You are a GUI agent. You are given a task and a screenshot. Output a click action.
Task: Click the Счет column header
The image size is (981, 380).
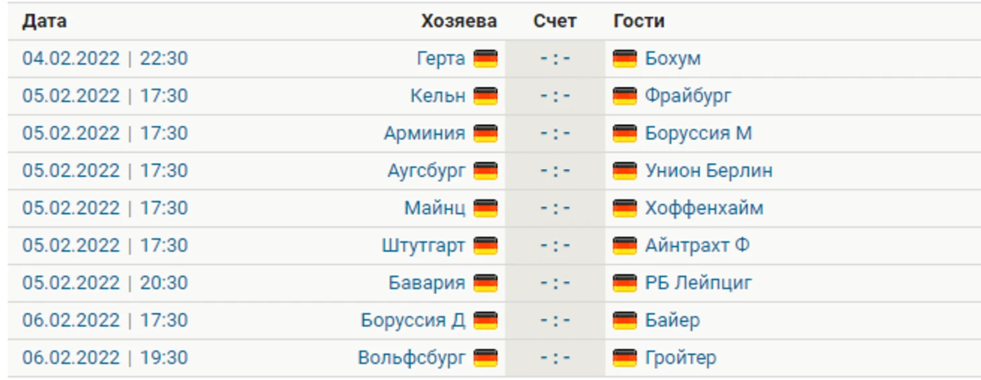tap(555, 21)
